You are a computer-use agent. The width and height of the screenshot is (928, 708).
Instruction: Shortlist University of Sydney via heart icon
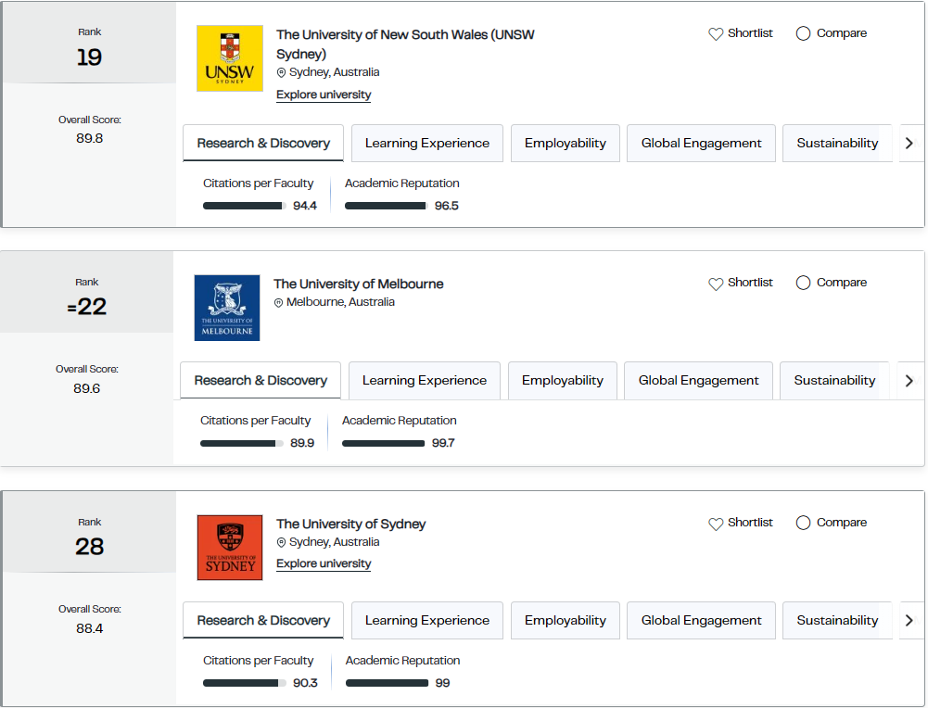(716, 524)
